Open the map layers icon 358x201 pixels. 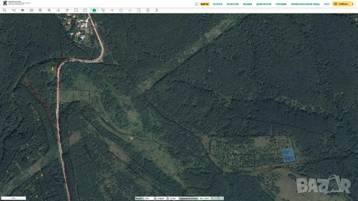[22, 10]
